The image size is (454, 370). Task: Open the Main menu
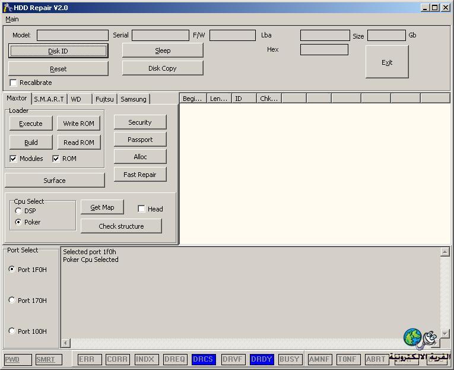coord(12,19)
